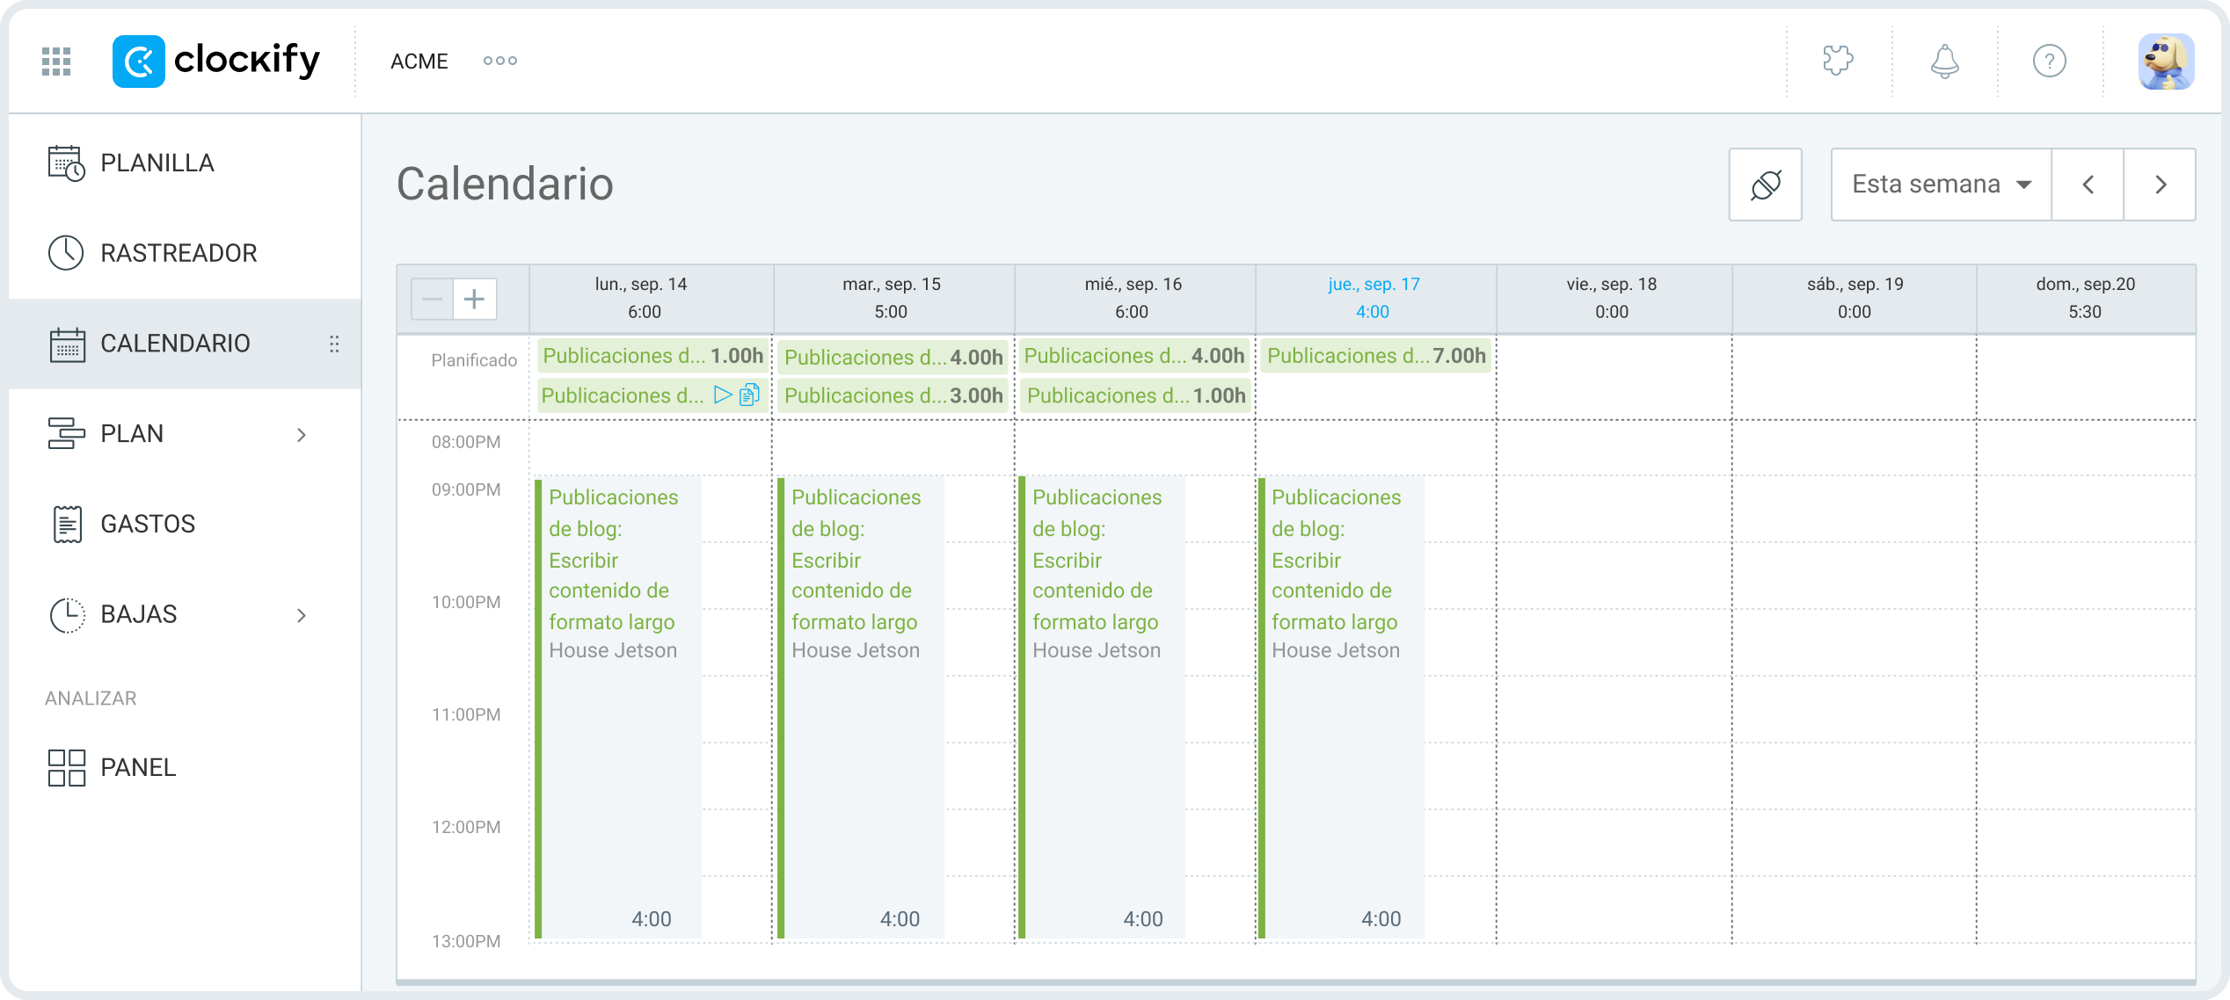Viewport: 2230px width, 1000px height.
Task: Click the calendar connection plug icon
Action: pos(1765,185)
